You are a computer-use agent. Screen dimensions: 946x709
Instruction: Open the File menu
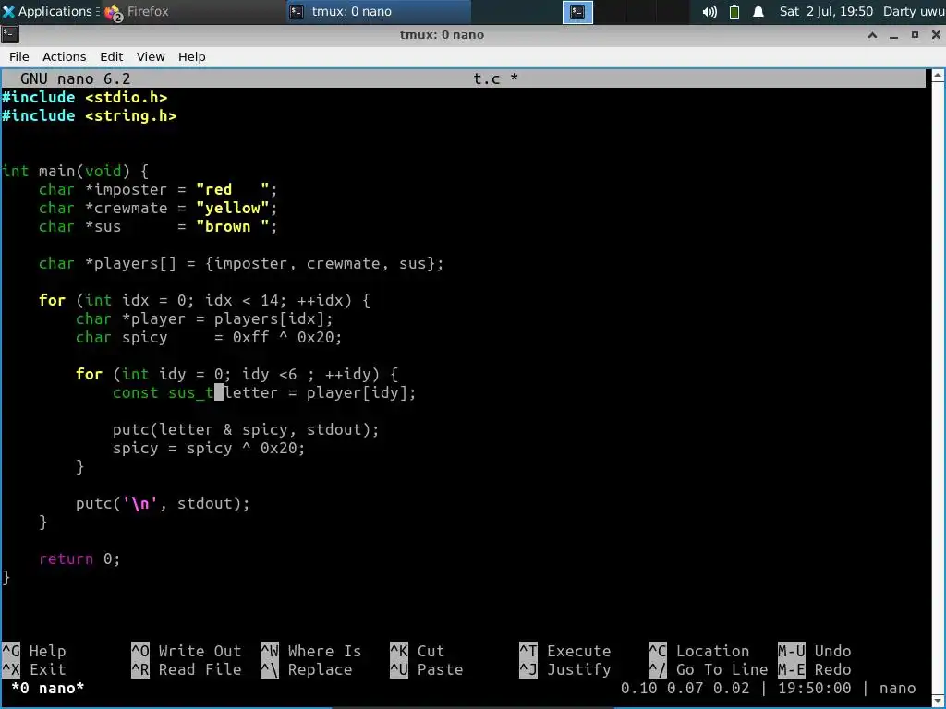(x=18, y=56)
